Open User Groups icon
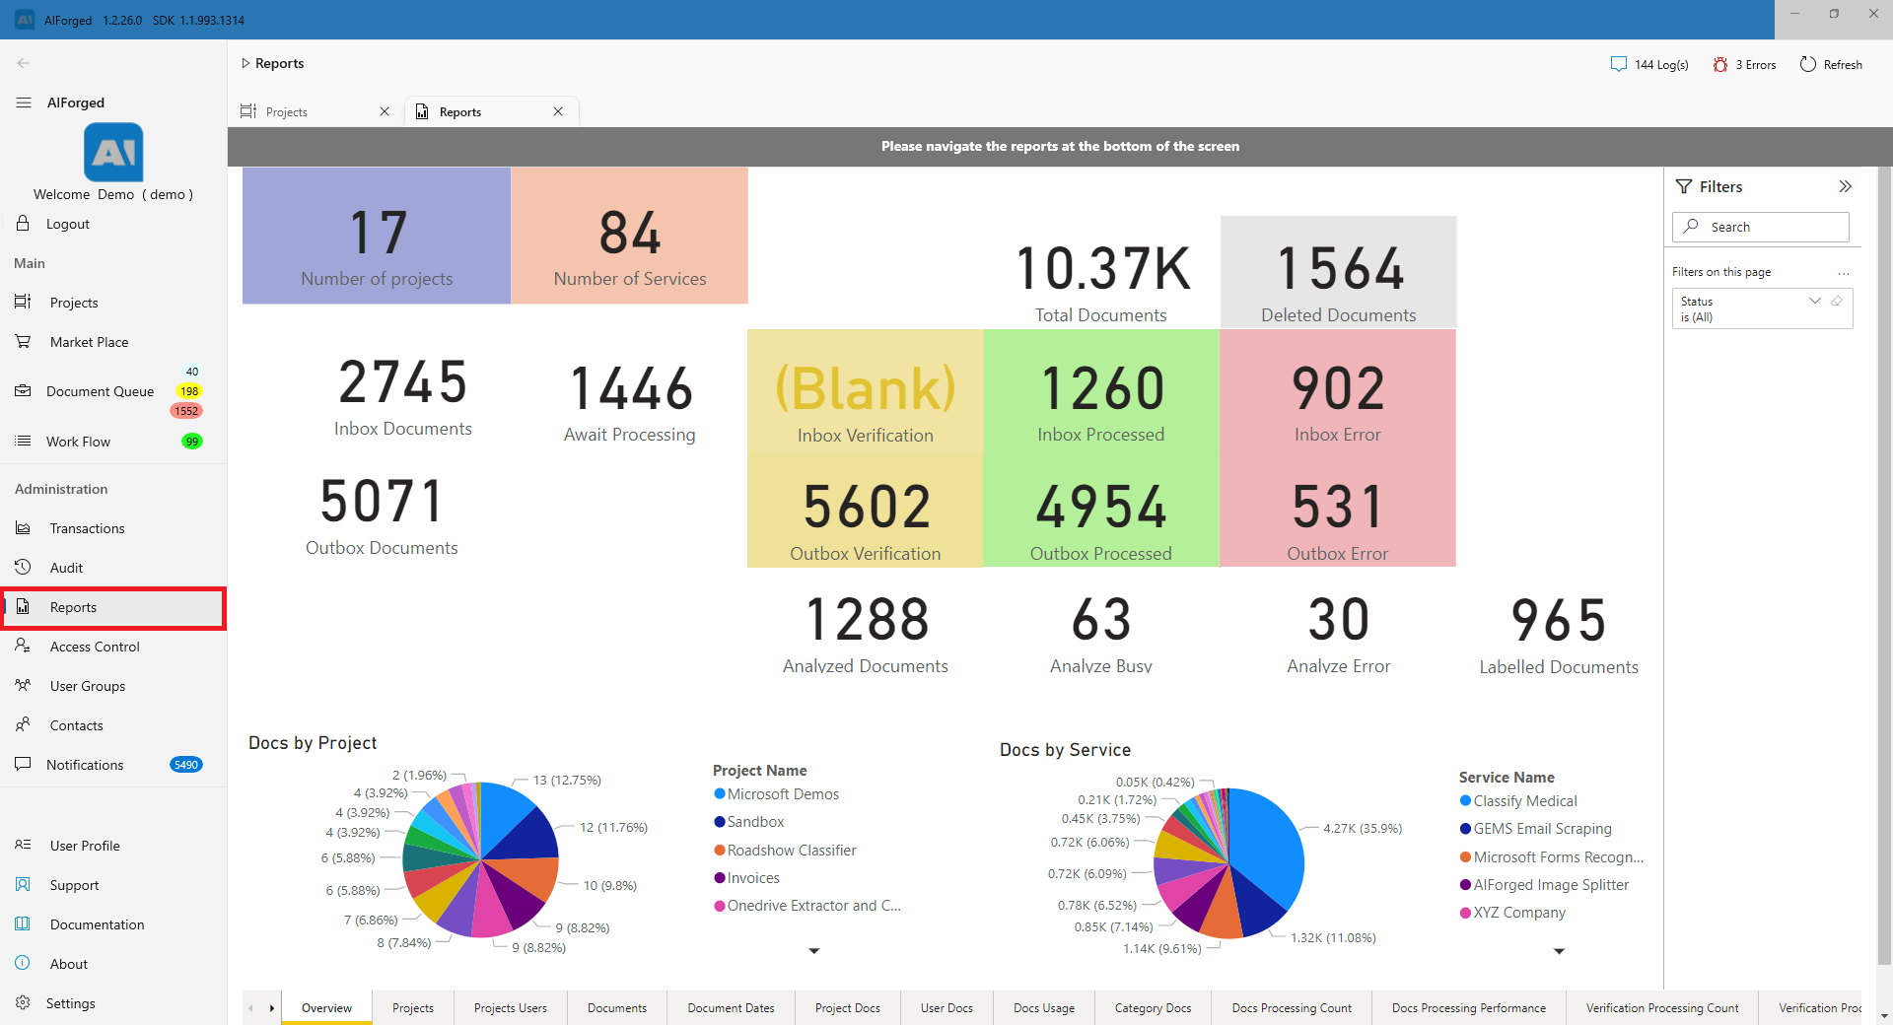The height and width of the screenshot is (1025, 1893). tap(23, 685)
